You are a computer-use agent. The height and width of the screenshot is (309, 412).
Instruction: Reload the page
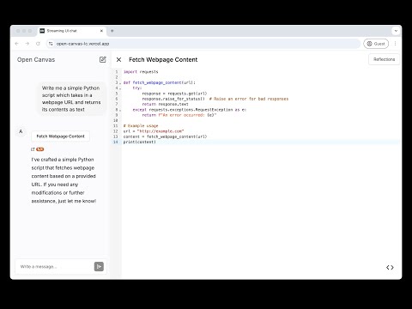(38, 44)
